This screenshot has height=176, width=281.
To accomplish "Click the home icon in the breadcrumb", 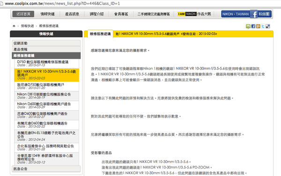I will pyautogui.click(x=14, y=26).
